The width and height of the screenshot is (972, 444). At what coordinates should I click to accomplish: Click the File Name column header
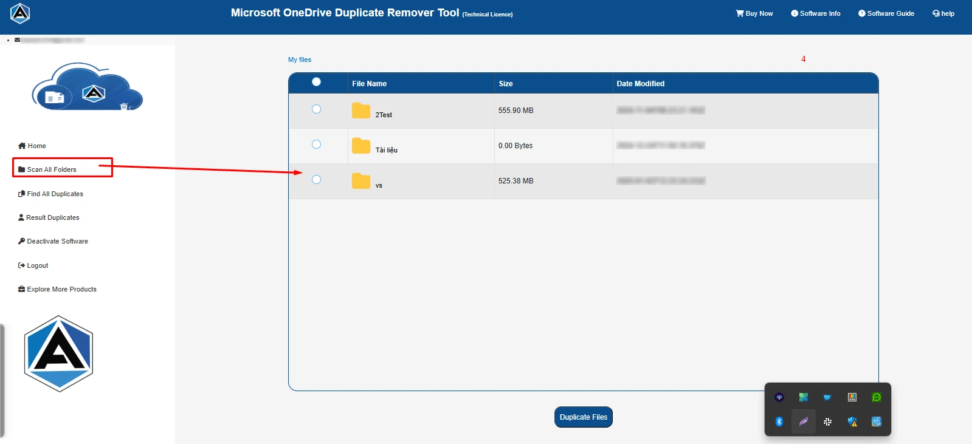click(x=369, y=84)
